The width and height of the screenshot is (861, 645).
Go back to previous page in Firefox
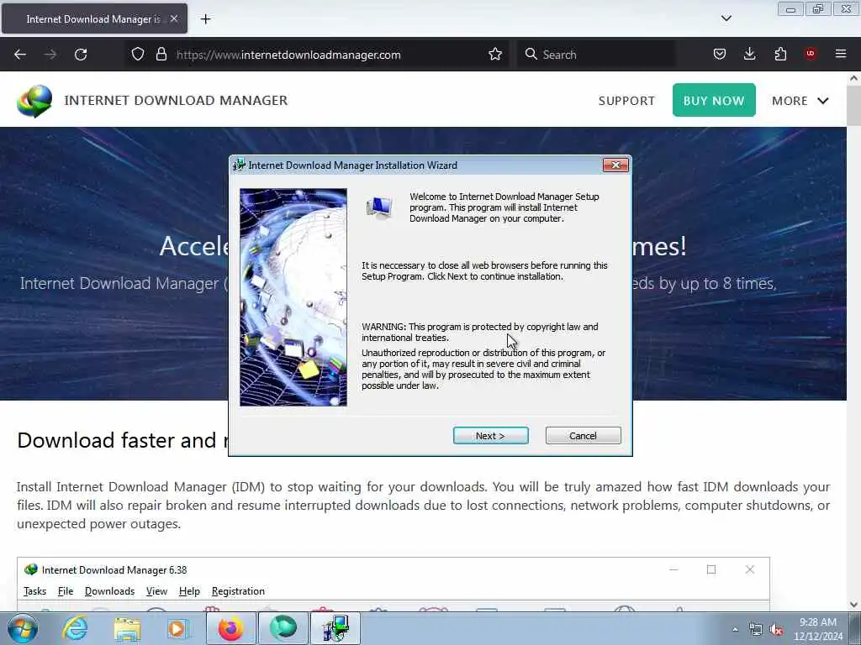click(x=20, y=55)
